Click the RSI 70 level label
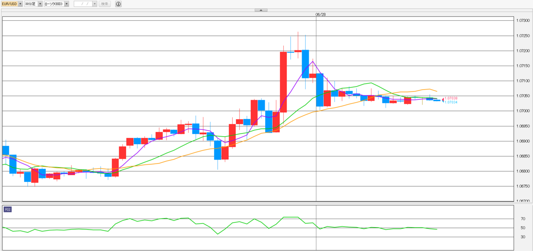 (523, 219)
